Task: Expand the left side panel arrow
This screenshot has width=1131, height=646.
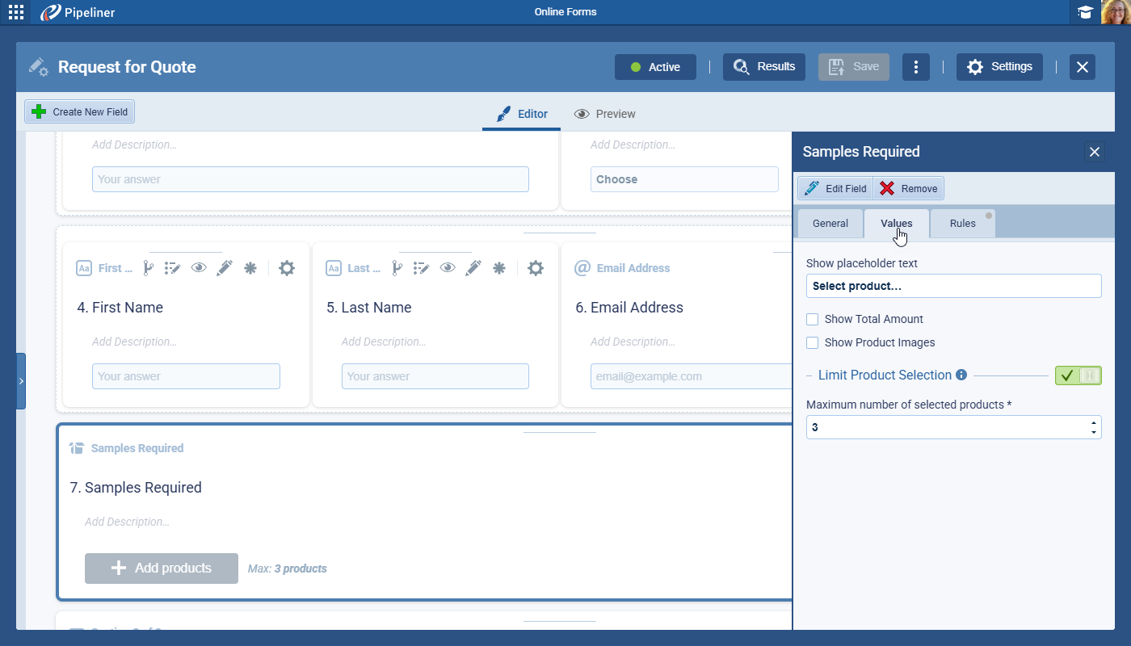Action: (x=21, y=380)
